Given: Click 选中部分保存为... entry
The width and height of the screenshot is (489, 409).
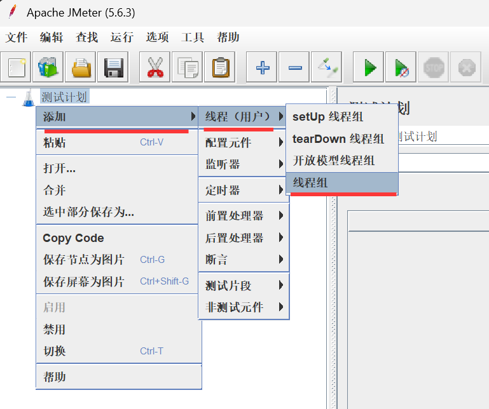Looking at the screenshot, I should [117, 212].
